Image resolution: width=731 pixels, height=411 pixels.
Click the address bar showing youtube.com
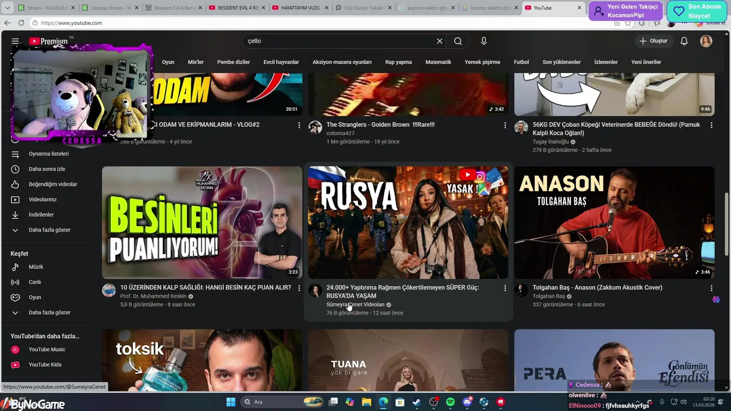(x=320, y=23)
